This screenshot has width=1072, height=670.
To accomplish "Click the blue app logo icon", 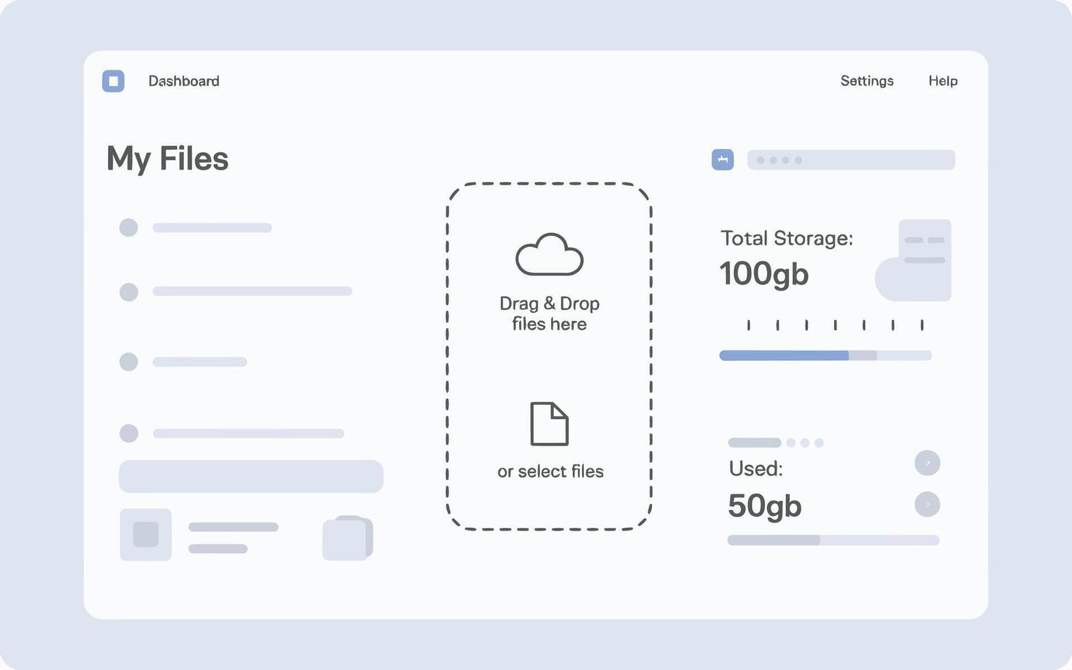I will pyautogui.click(x=113, y=81).
